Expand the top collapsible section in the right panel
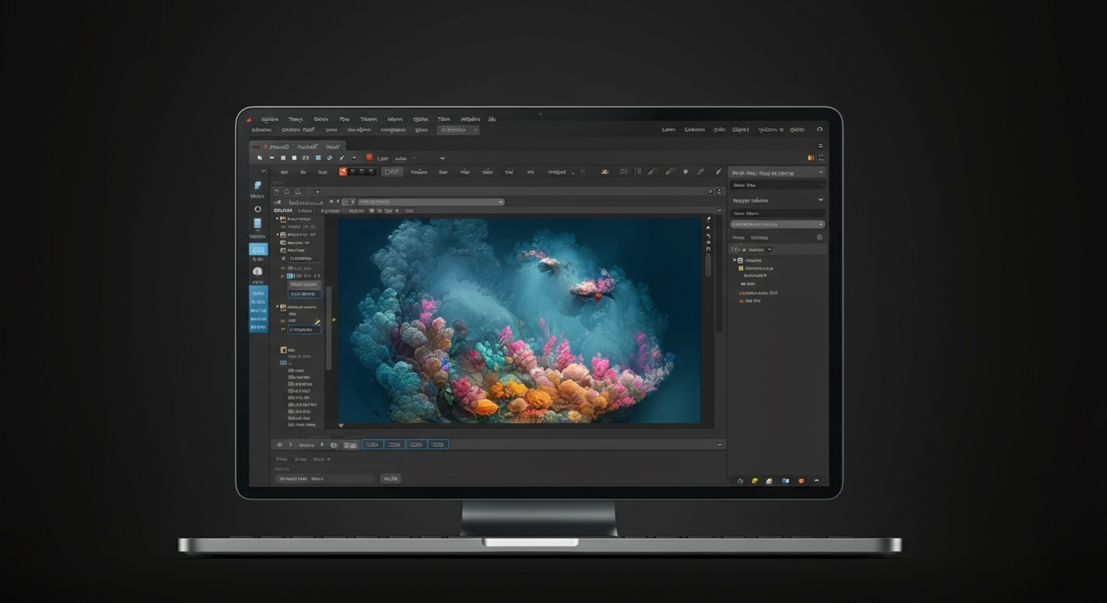Viewport: 1107px width, 603px height. click(821, 171)
